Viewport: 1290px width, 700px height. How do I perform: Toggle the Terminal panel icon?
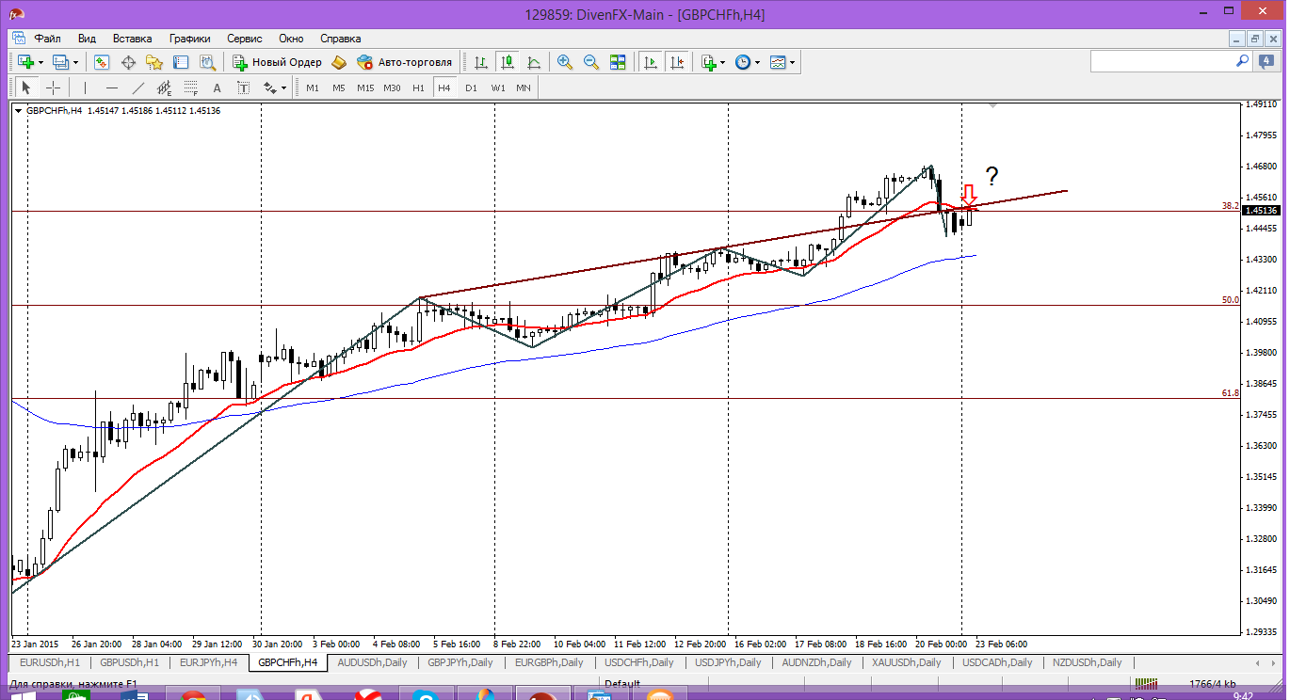[181, 62]
